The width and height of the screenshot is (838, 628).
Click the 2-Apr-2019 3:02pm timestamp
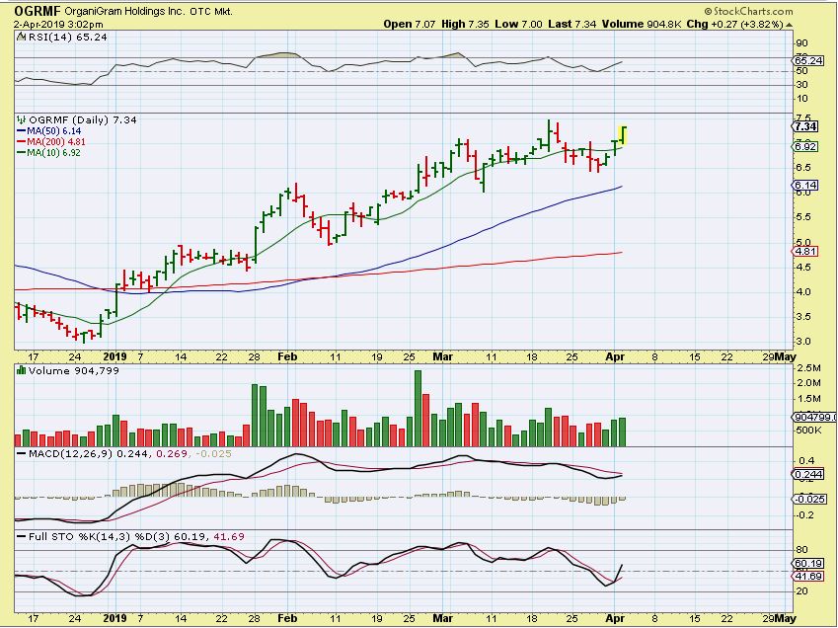[58, 24]
